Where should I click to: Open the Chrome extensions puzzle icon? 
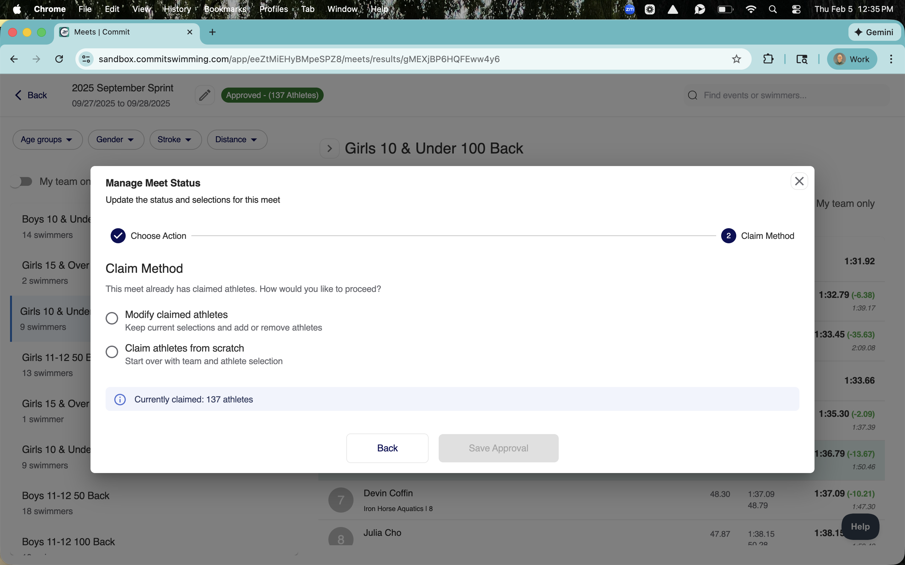[768, 59]
